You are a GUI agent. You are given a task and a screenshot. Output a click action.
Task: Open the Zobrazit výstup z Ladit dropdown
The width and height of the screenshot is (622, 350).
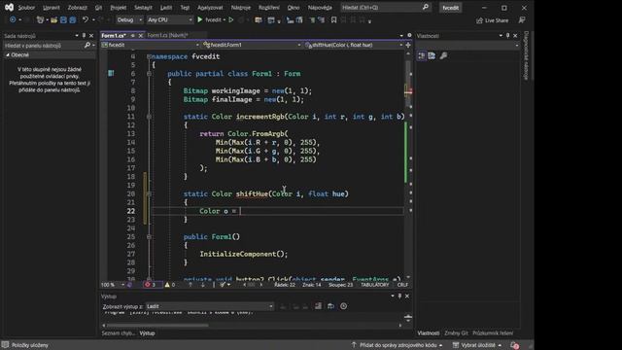coord(210,306)
